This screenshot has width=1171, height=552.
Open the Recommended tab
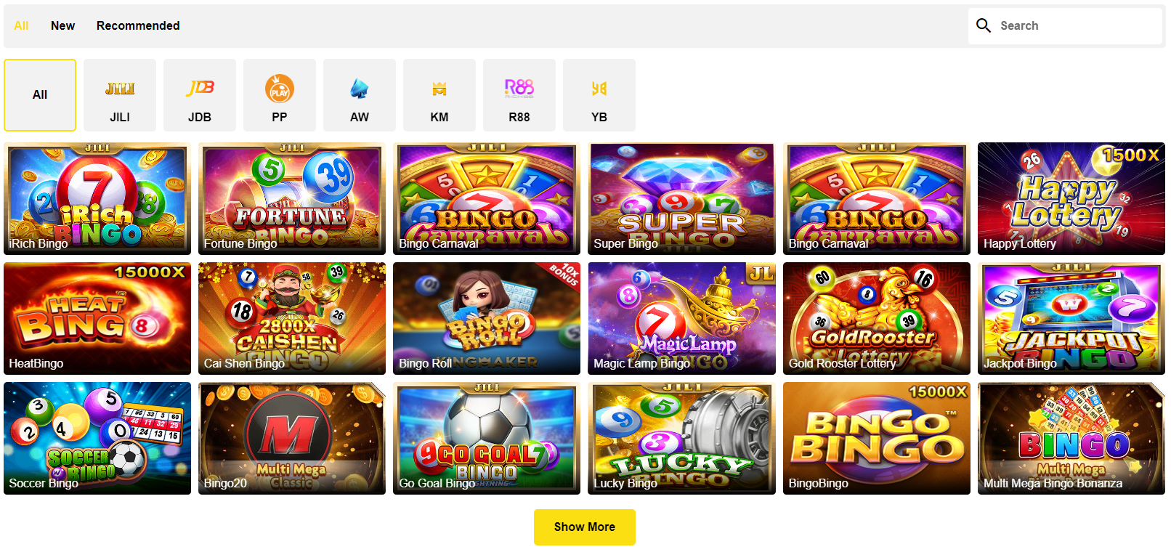tap(138, 25)
